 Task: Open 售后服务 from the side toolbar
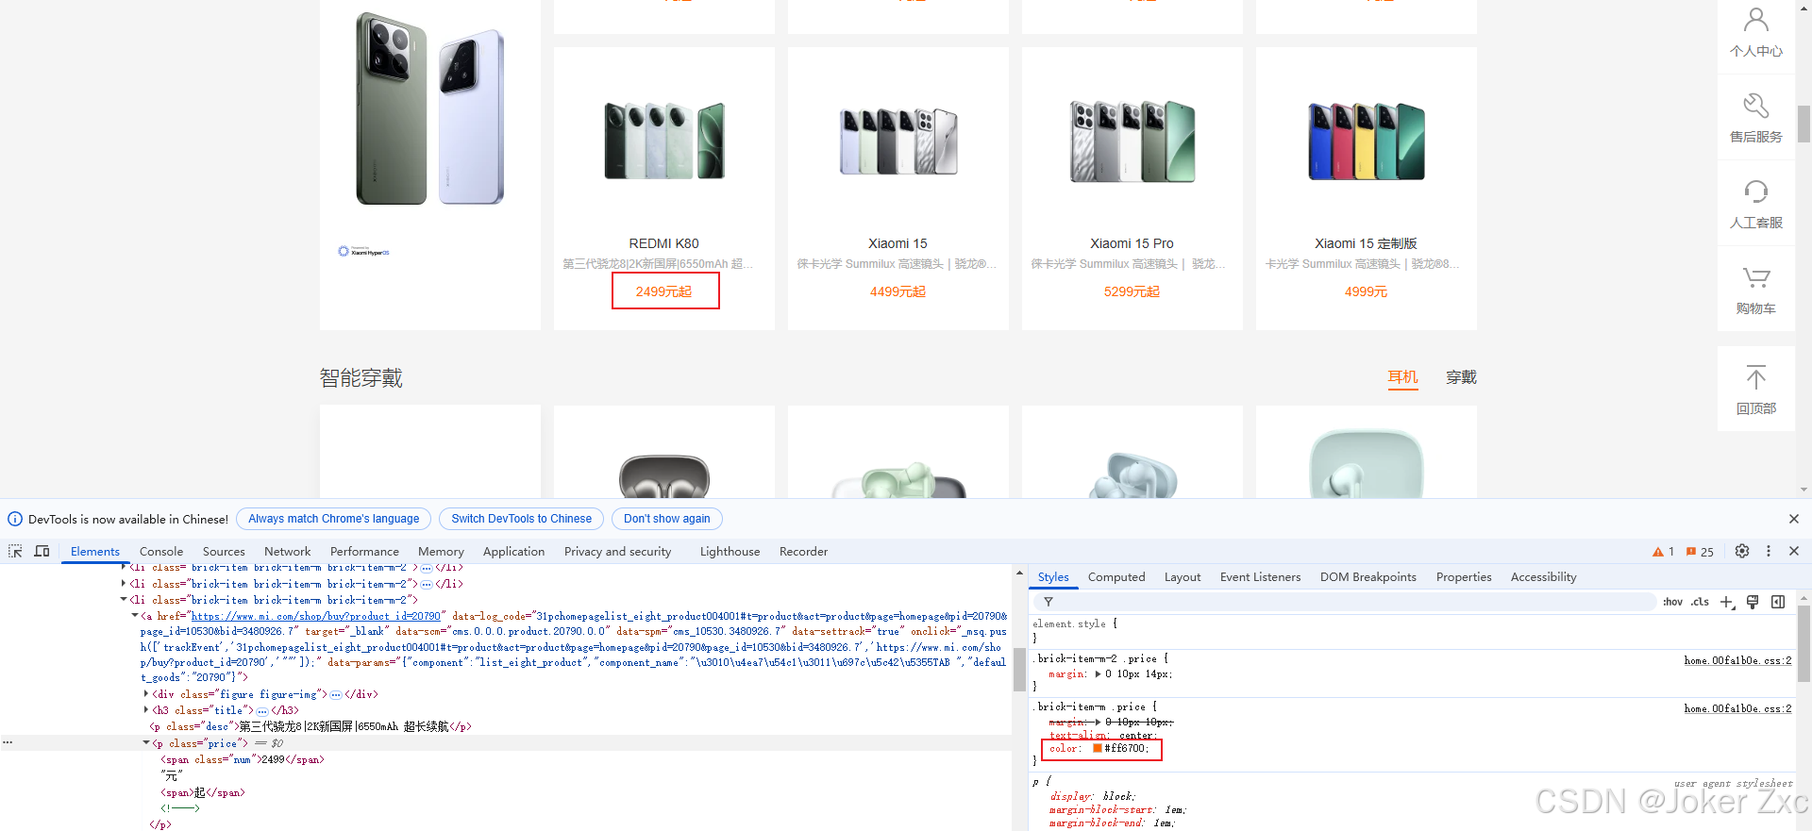(x=1756, y=118)
